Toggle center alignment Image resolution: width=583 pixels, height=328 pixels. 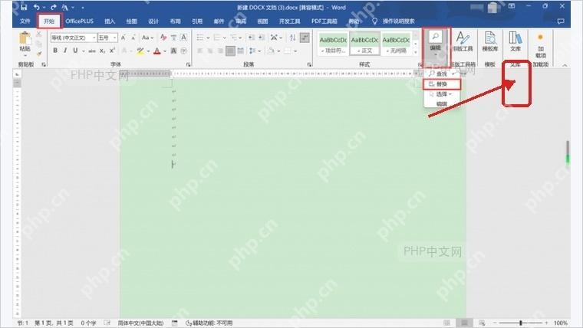coord(210,51)
